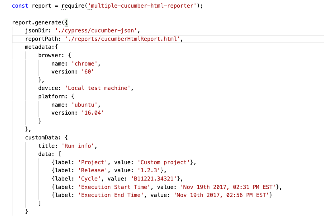Click the end time 'Nov 19th 2017, 02:56 PM EST'
This screenshot has width=324, height=216.
coord(221,195)
